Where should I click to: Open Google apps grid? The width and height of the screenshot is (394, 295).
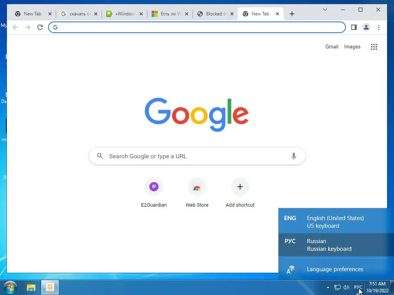click(374, 46)
